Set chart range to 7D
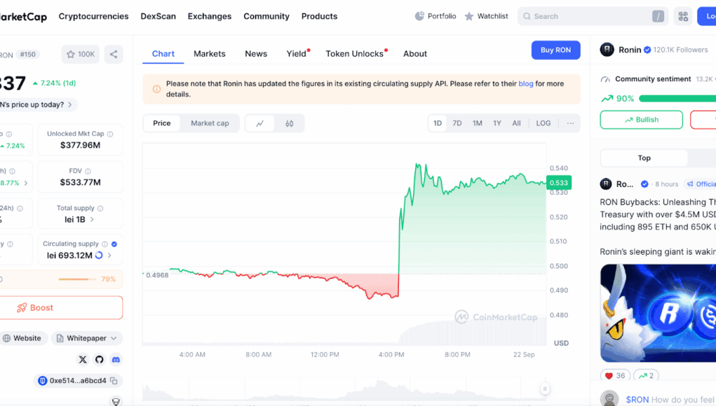The image size is (716, 406). (457, 123)
